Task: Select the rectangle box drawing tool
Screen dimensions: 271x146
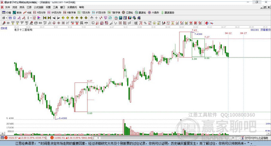Action: pyautogui.click(x=93, y=23)
